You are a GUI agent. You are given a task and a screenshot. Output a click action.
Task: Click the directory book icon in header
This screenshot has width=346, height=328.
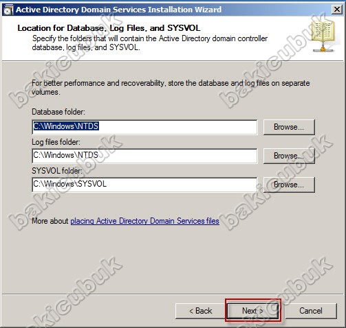click(x=323, y=36)
